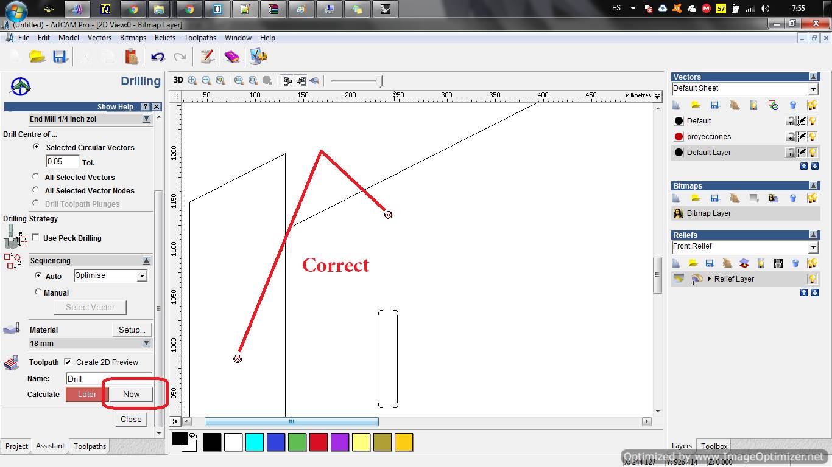Open the Front Relief dropdown
This screenshot has width=832, height=467.
coord(813,247)
